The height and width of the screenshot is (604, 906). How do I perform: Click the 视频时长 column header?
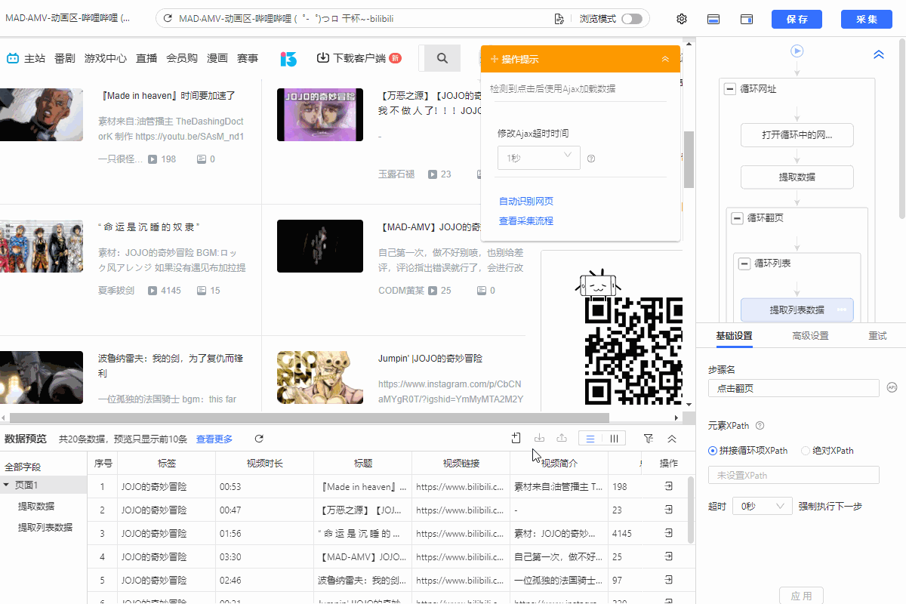tap(264, 464)
